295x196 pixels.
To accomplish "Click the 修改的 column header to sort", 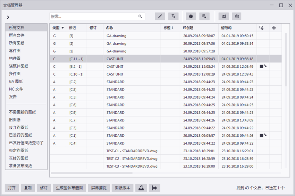I will (226, 28).
